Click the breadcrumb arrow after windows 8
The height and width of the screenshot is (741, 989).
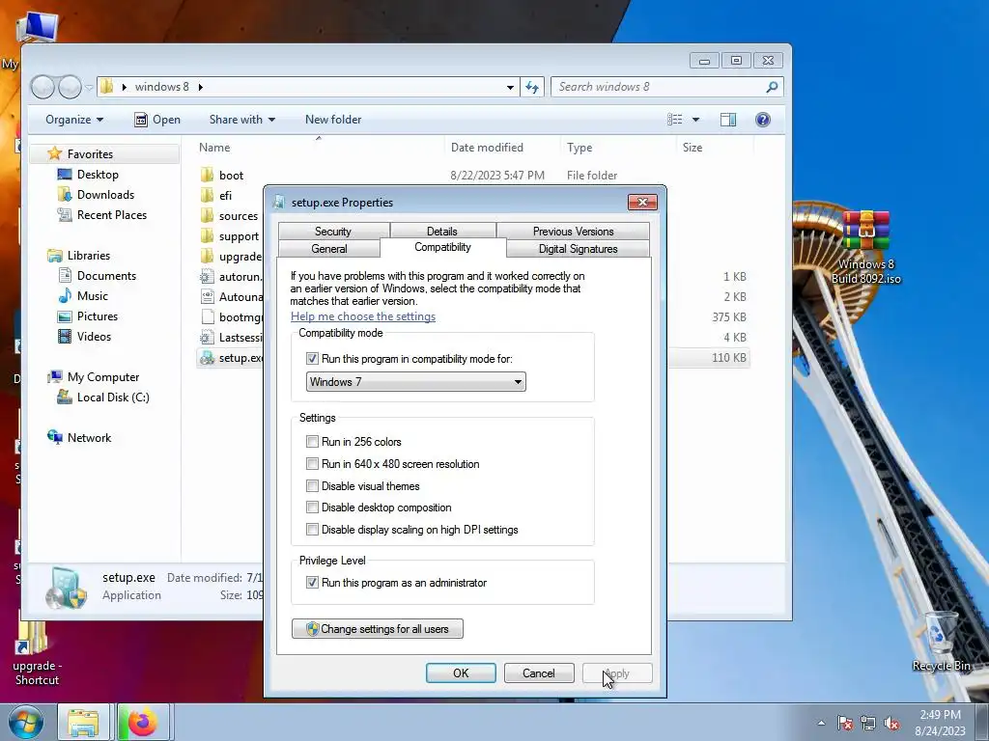coord(201,87)
